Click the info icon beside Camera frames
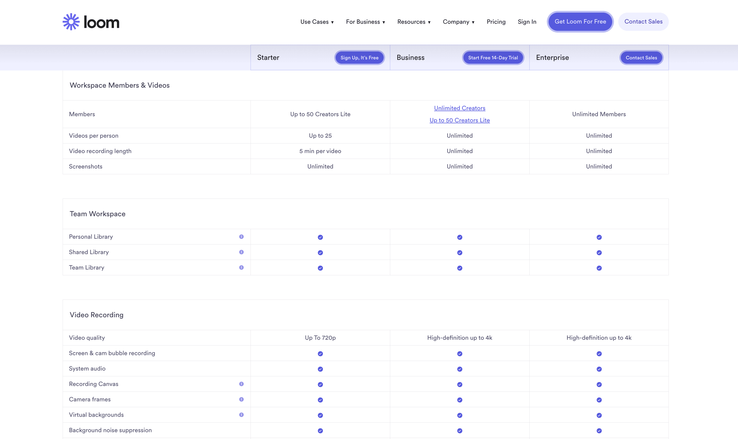738x439 pixels. (242, 399)
